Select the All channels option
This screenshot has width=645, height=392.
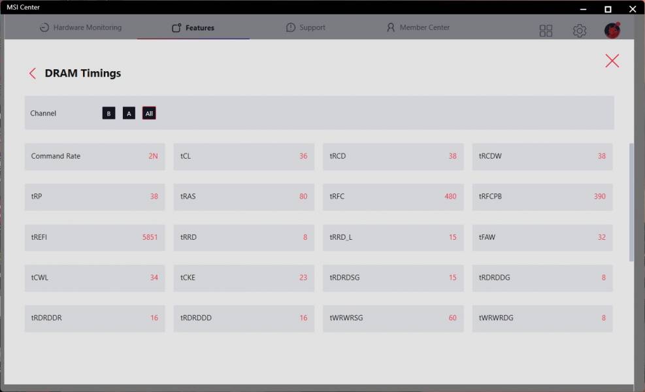149,113
